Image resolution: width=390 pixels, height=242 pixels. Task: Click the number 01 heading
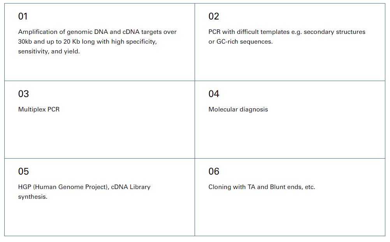pyautogui.click(x=23, y=16)
